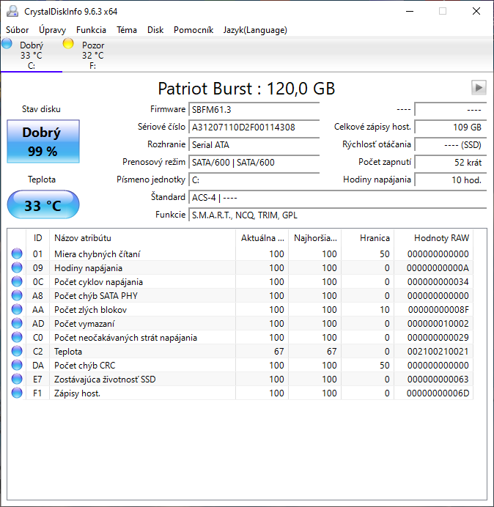494x507 pixels.
Task: Click the Dobrý 99 % health status button
Action: 43,141
